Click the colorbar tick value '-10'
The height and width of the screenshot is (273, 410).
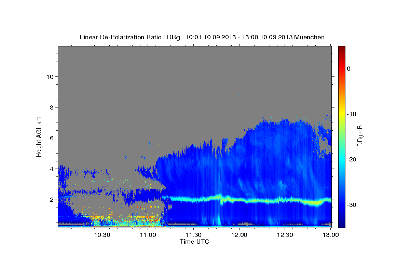click(x=352, y=114)
